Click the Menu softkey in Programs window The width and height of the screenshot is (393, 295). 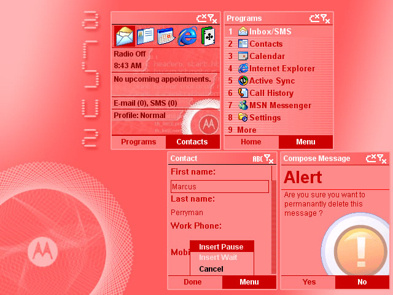(306, 142)
